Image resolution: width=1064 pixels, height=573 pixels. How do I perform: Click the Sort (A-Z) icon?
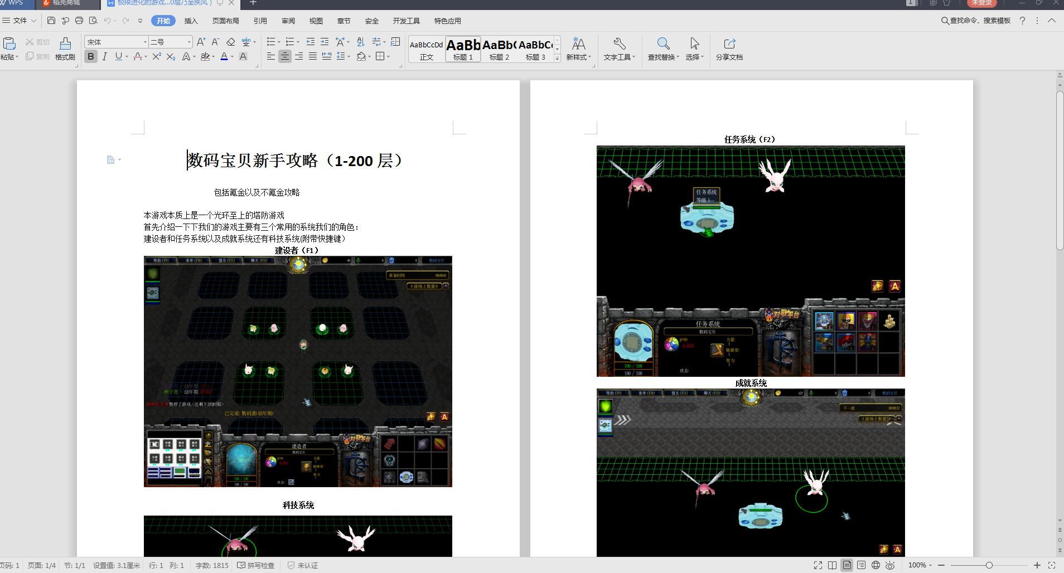pyautogui.click(x=360, y=42)
